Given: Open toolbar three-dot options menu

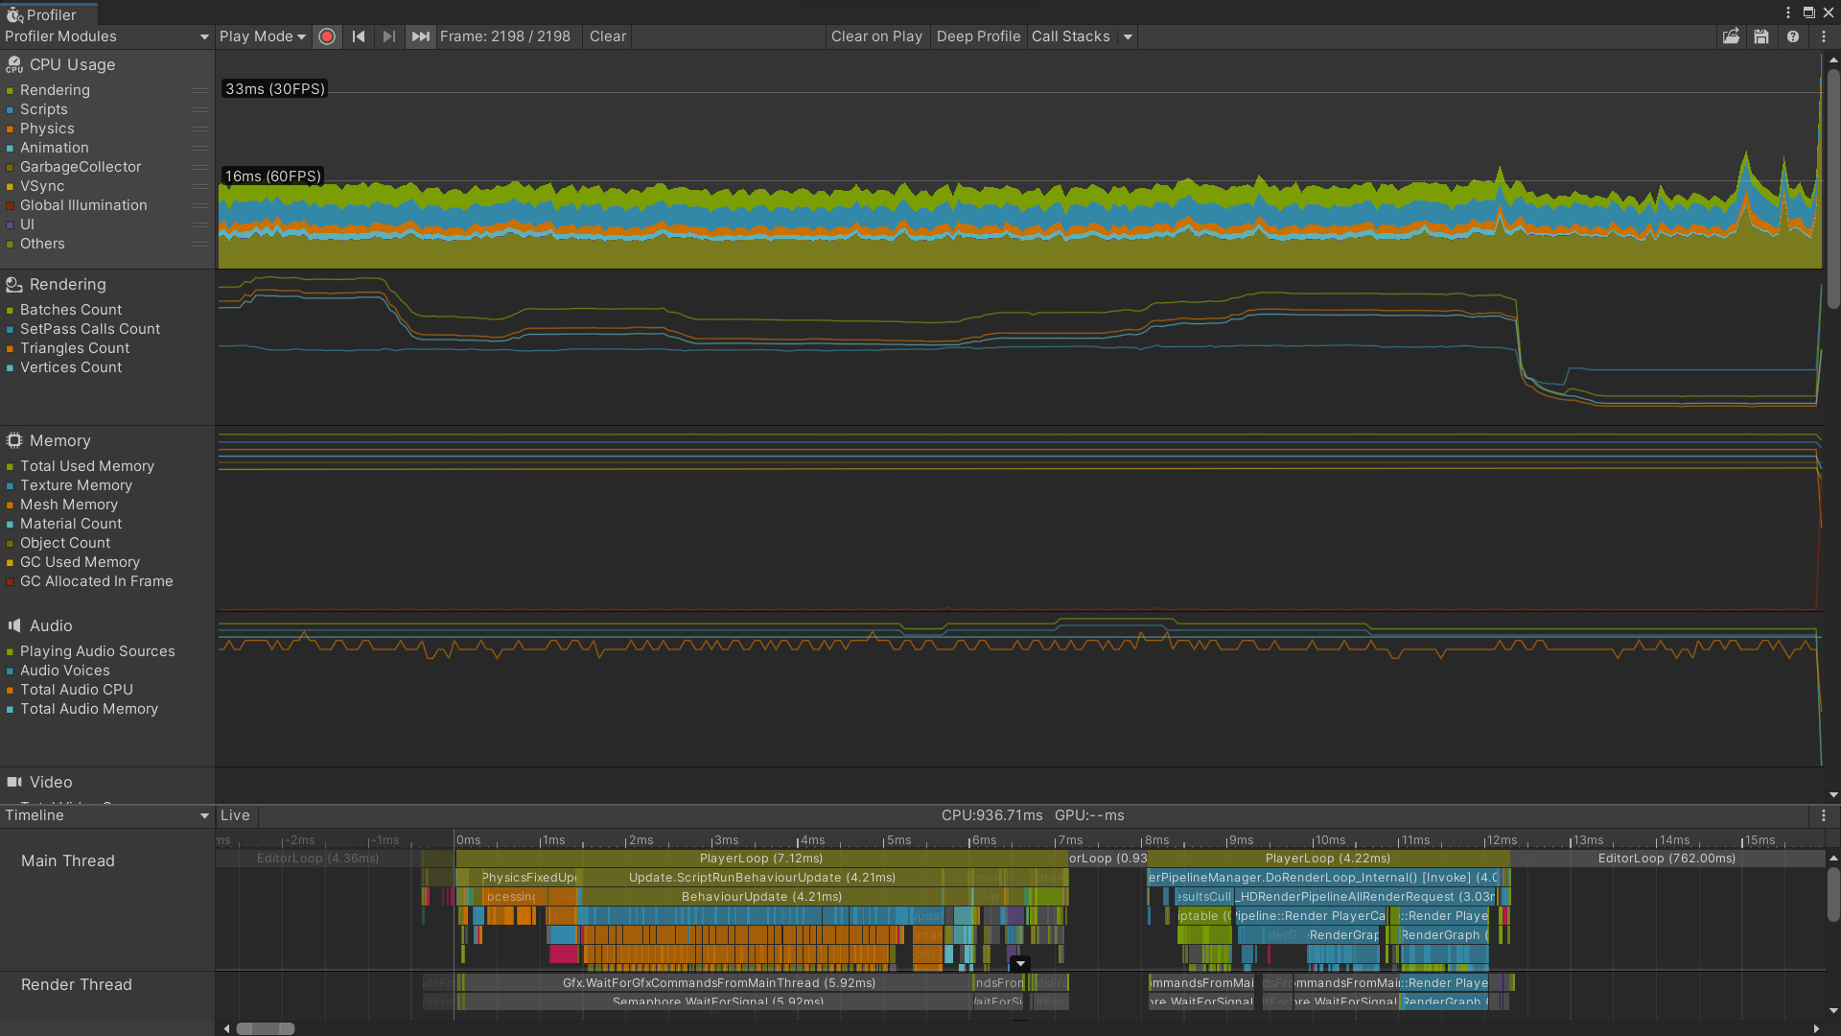Looking at the screenshot, I should click(x=1824, y=36).
